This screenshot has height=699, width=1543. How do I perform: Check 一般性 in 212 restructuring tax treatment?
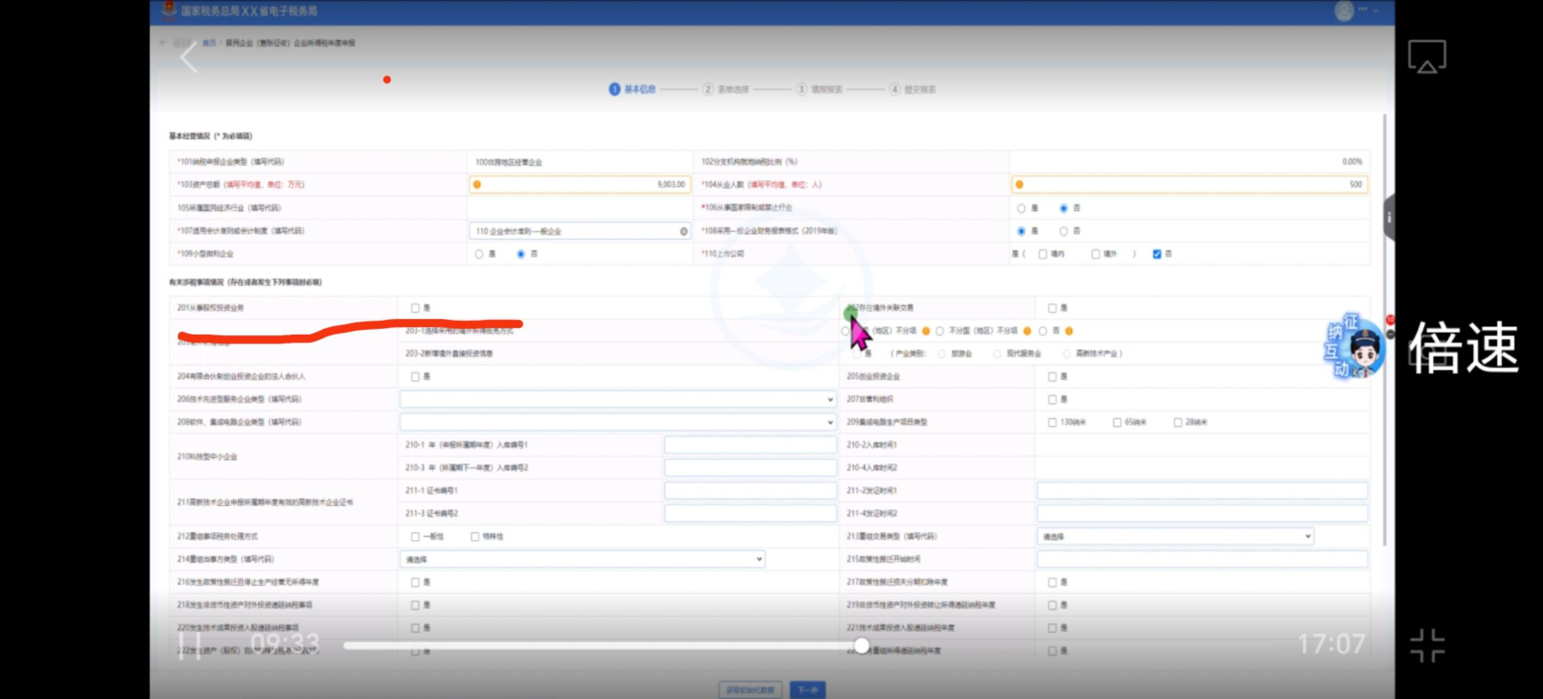pos(415,537)
